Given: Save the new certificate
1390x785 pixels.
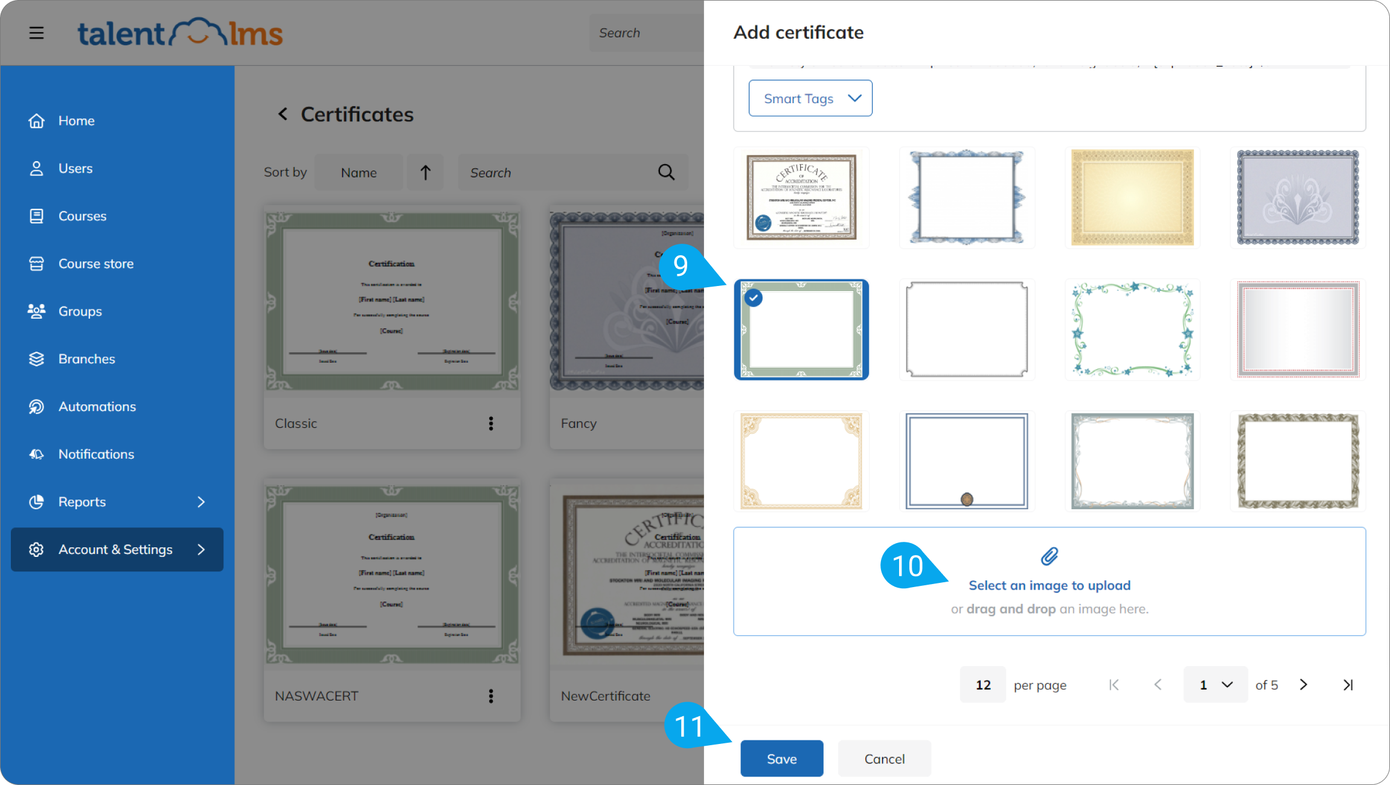Looking at the screenshot, I should coord(782,758).
